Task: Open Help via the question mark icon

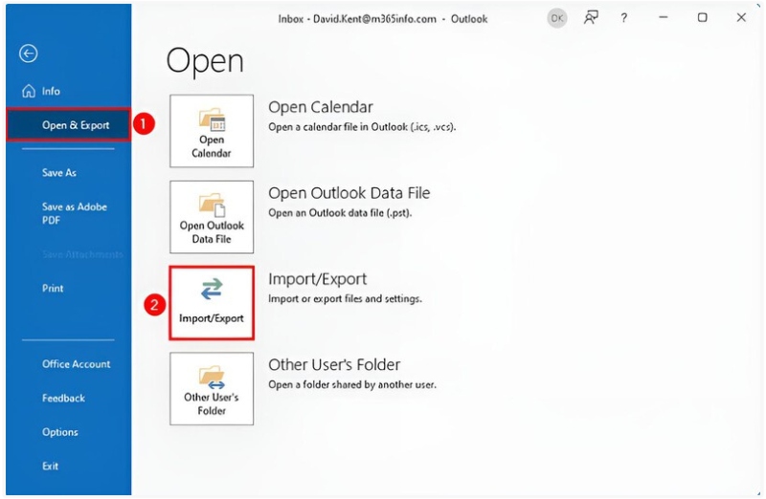Action: [x=624, y=17]
